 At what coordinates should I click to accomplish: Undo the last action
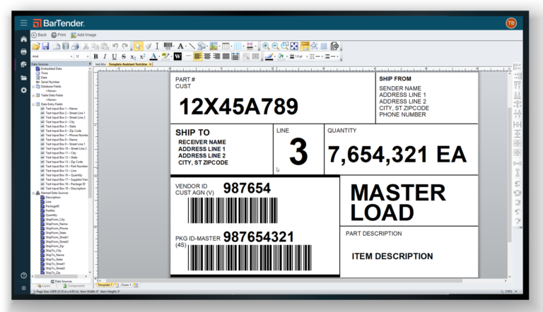pyautogui.click(x=115, y=46)
